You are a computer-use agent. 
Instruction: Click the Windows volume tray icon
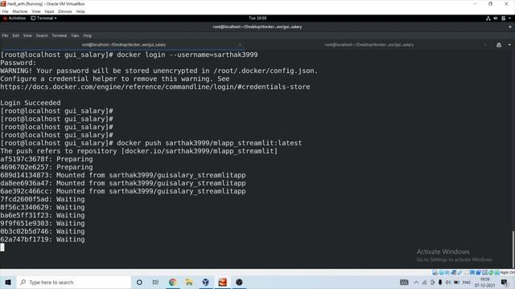click(x=448, y=282)
